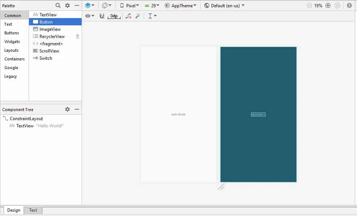
Task: Infer constraints magic wand icon
Action: point(138,16)
